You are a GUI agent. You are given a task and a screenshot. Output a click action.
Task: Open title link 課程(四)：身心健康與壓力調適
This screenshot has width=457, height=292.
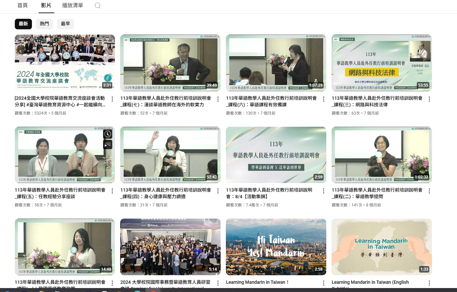166,193
